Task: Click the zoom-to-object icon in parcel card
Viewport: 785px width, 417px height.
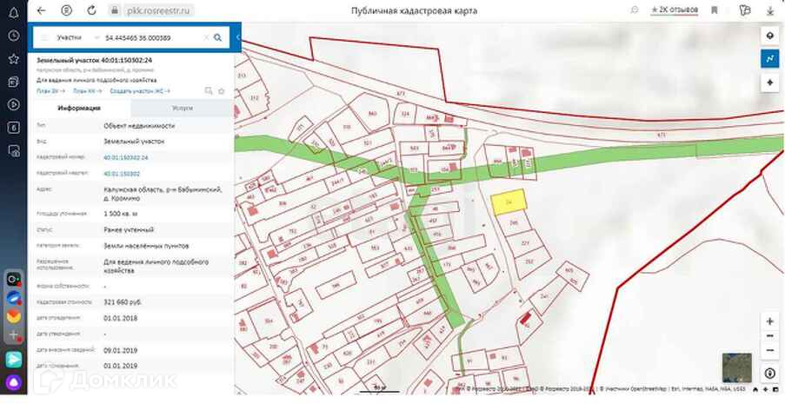Action: pyautogui.click(x=209, y=91)
